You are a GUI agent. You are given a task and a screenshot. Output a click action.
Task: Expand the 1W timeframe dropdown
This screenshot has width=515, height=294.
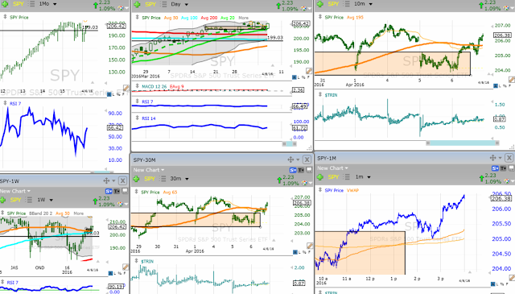[45, 200]
